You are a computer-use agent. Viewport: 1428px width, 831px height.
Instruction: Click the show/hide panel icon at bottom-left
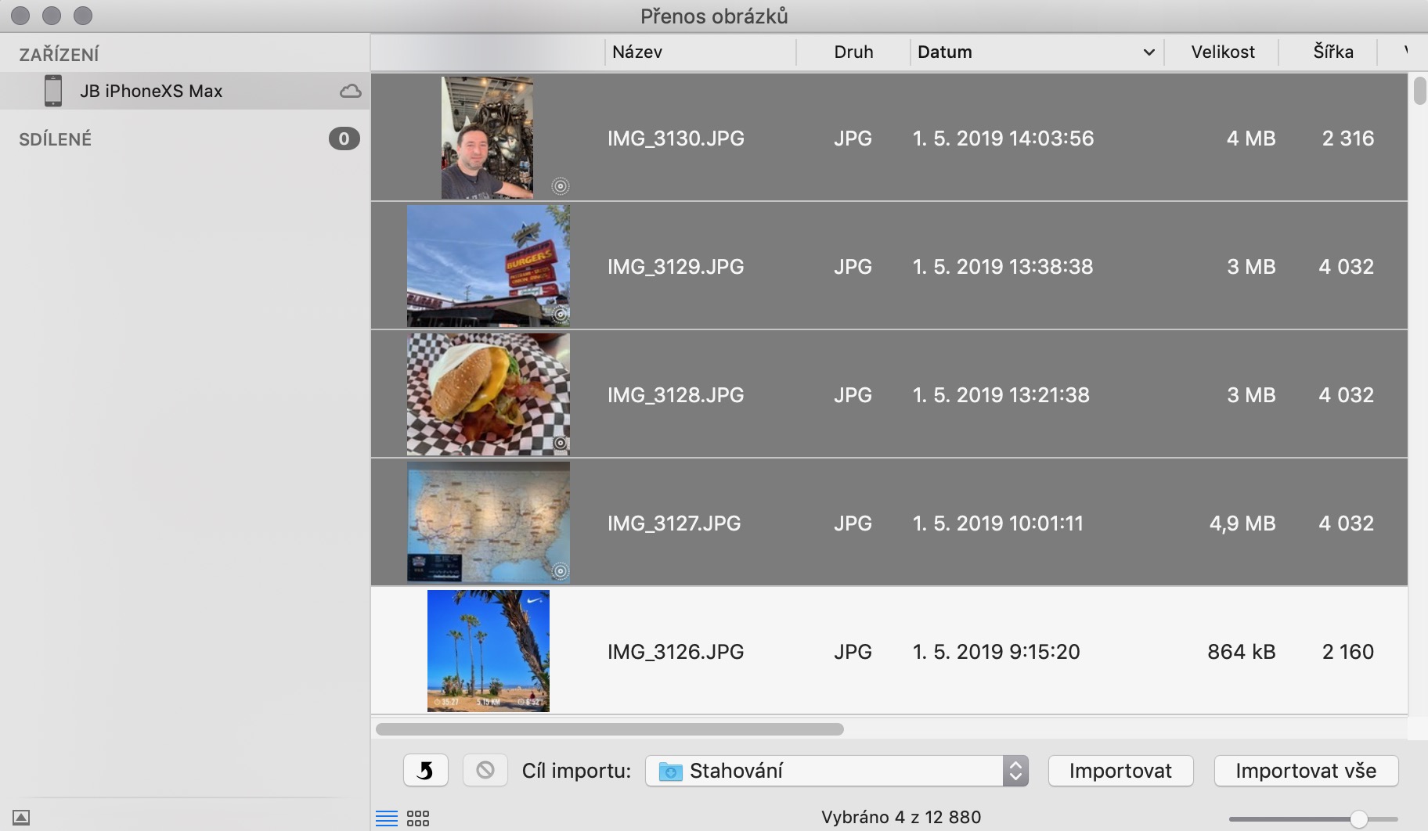point(21,818)
